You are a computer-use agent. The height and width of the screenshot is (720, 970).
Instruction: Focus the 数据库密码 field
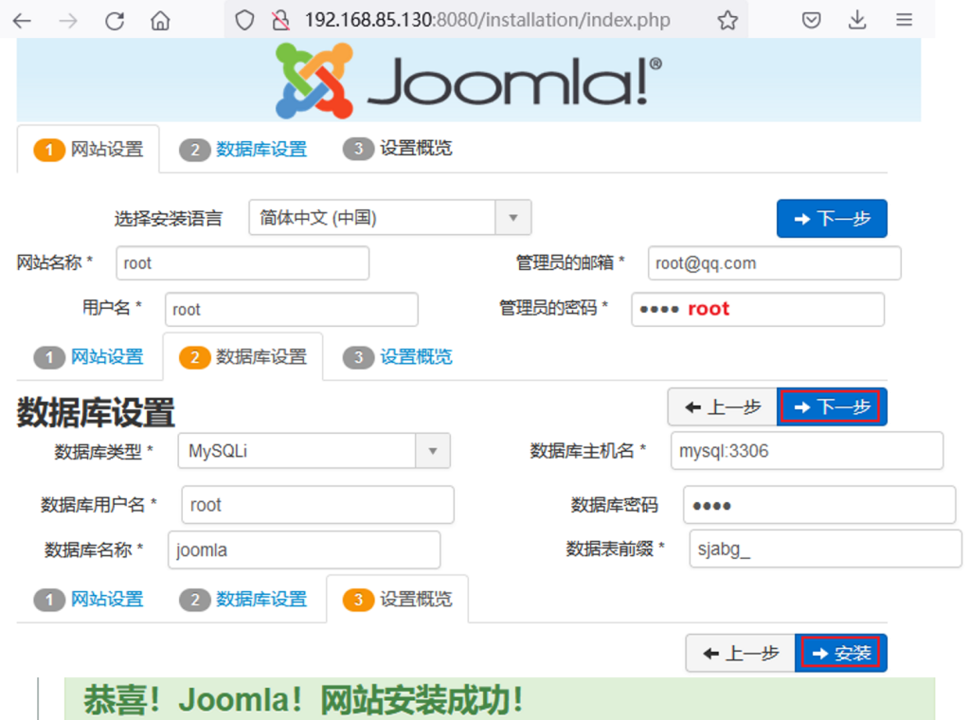pyautogui.click(x=819, y=505)
